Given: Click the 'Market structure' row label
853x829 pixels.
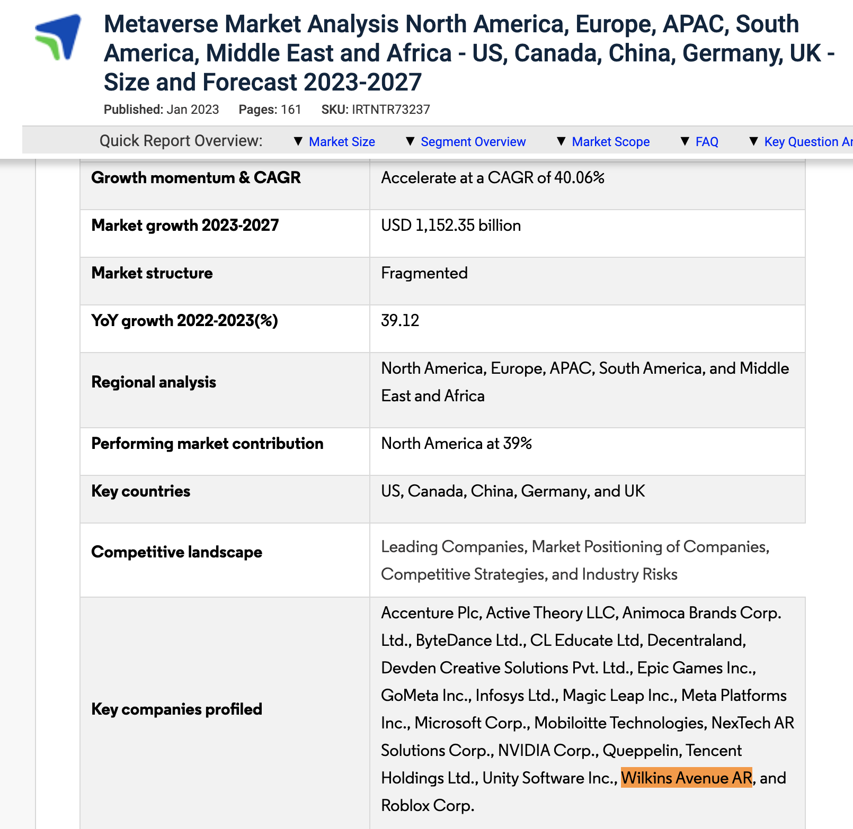Looking at the screenshot, I should pyautogui.click(x=152, y=273).
